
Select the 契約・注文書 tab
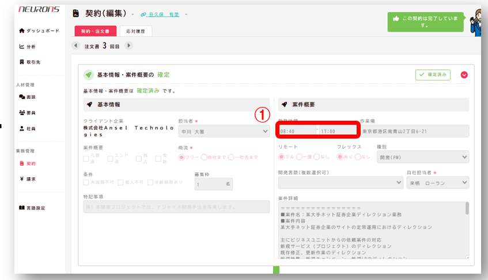click(x=95, y=30)
